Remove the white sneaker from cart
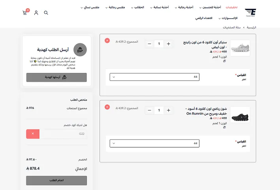This screenshot has width=280, height=190. [107, 41]
